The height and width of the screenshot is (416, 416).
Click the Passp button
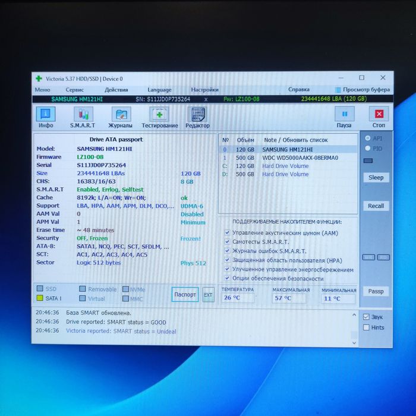tap(376, 291)
